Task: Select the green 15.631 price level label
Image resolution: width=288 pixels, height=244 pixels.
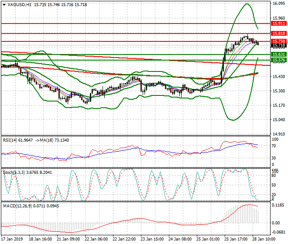Action: pos(278,54)
